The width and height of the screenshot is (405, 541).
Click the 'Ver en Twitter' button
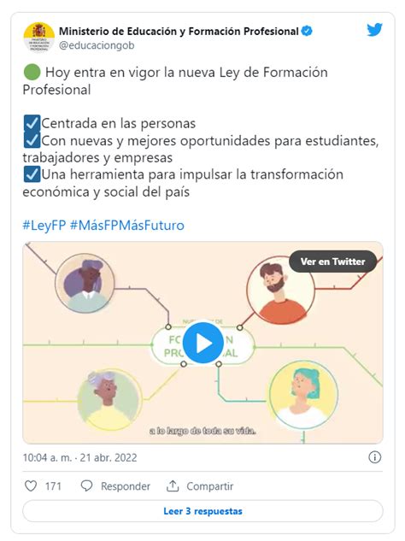pos(332,262)
